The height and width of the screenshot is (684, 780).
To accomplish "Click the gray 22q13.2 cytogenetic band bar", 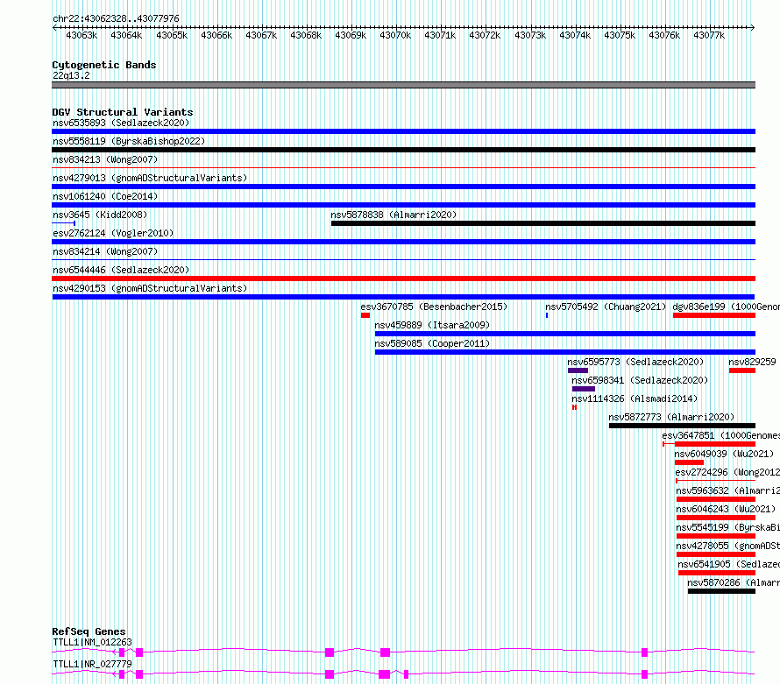I will click(x=403, y=85).
